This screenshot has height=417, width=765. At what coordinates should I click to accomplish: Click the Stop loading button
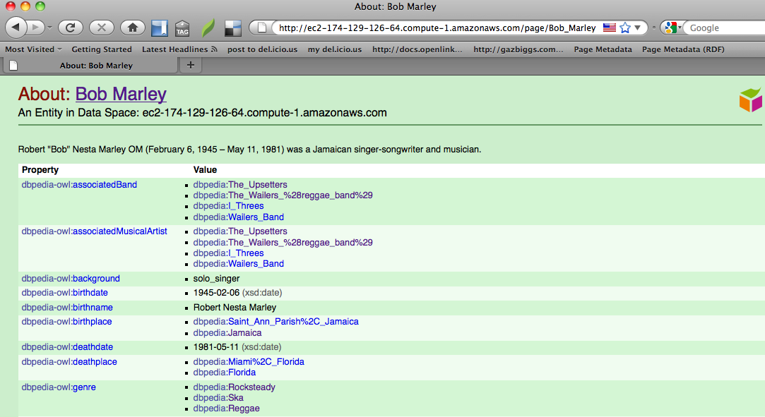(x=101, y=28)
